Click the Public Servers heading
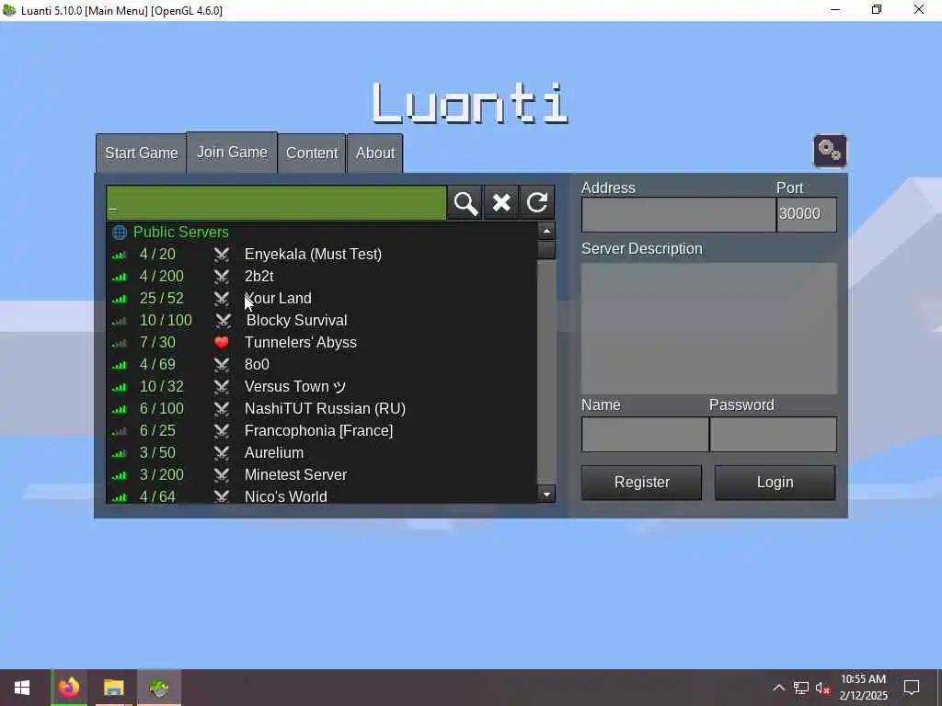 (181, 233)
